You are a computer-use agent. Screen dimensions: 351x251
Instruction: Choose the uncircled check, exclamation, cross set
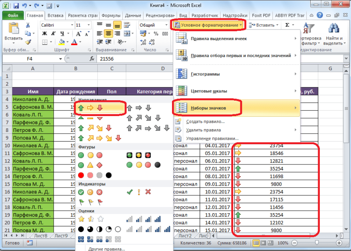click(139, 192)
